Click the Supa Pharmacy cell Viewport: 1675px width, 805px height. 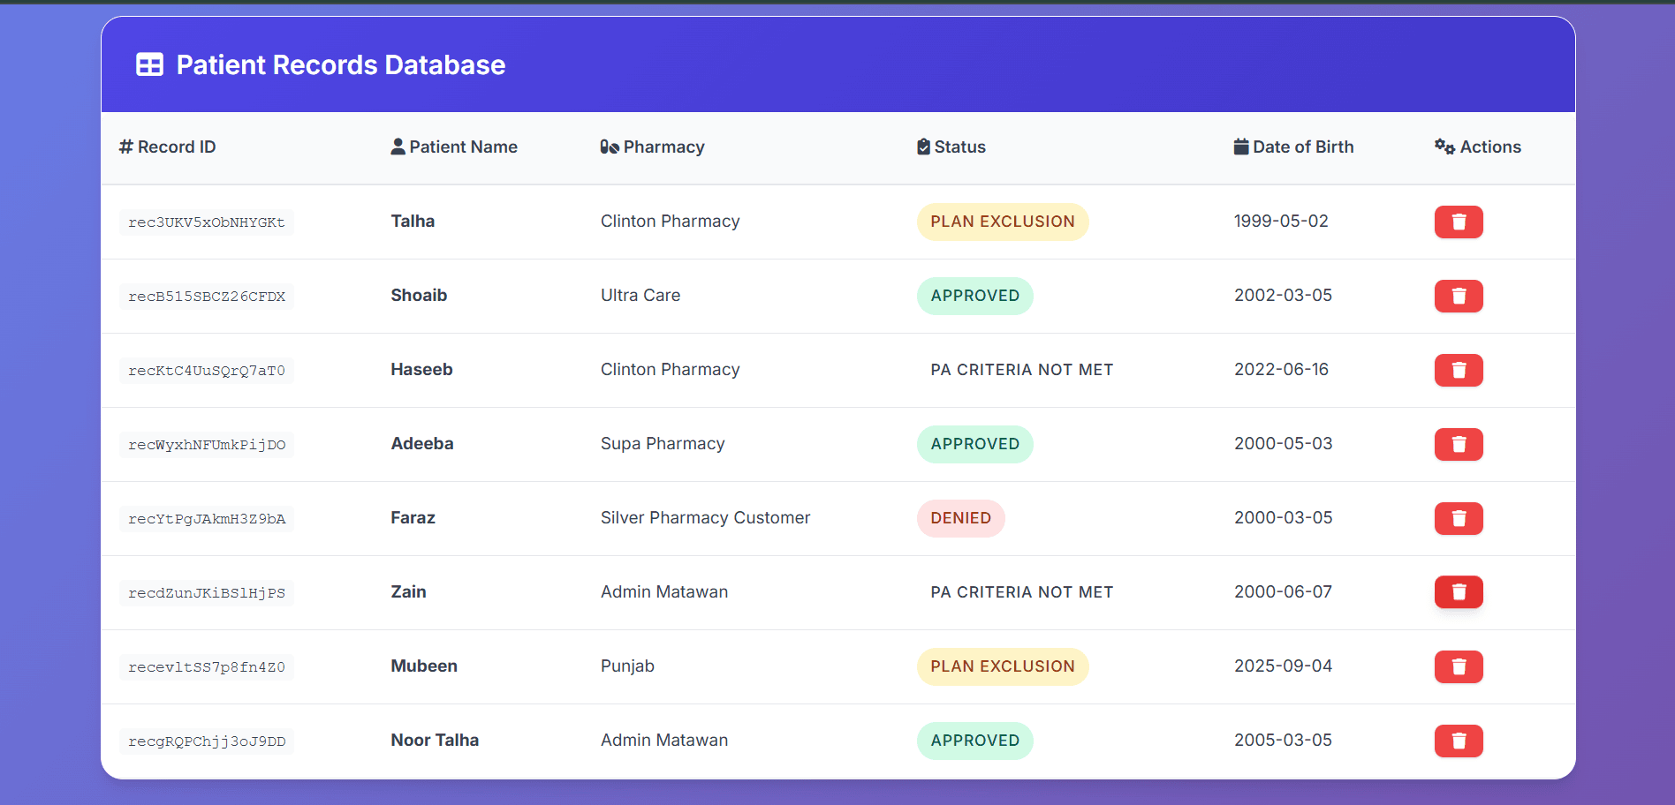663,444
